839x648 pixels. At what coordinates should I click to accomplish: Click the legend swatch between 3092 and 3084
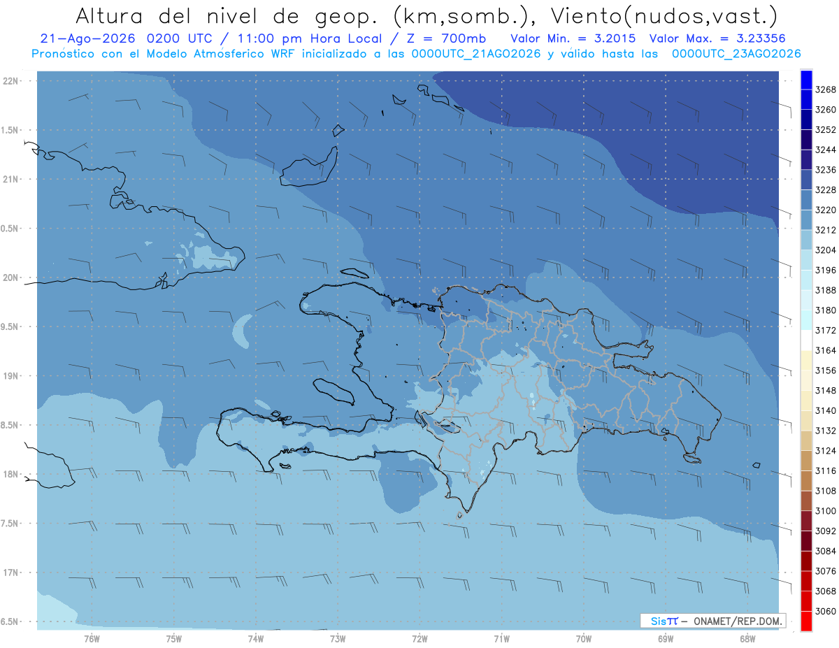pos(806,541)
